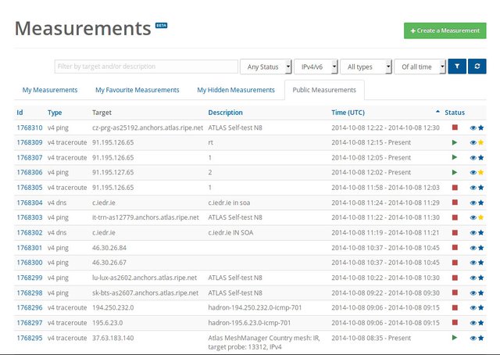Hide measurement 1768306 using eye icon
The width and height of the screenshot is (500, 355).
click(473, 172)
